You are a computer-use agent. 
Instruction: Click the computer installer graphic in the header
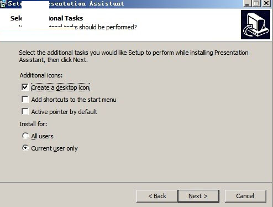click(x=255, y=24)
